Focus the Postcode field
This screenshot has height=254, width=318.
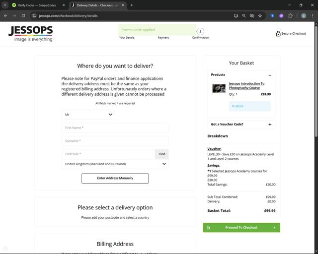[x=108, y=154]
